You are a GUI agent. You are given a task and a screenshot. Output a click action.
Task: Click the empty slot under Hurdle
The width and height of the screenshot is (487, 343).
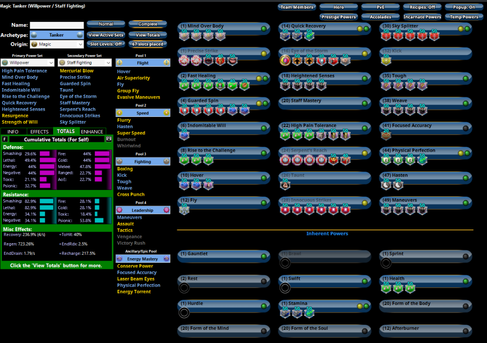pos(184,313)
